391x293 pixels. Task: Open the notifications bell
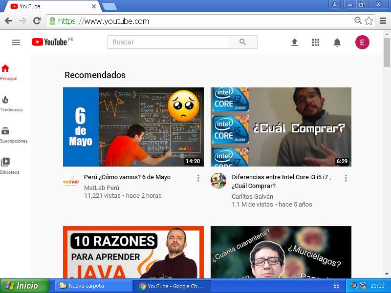337,42
